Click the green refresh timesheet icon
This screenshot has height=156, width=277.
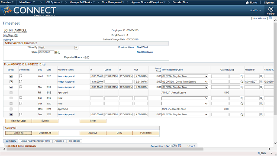tap(59, 52)
